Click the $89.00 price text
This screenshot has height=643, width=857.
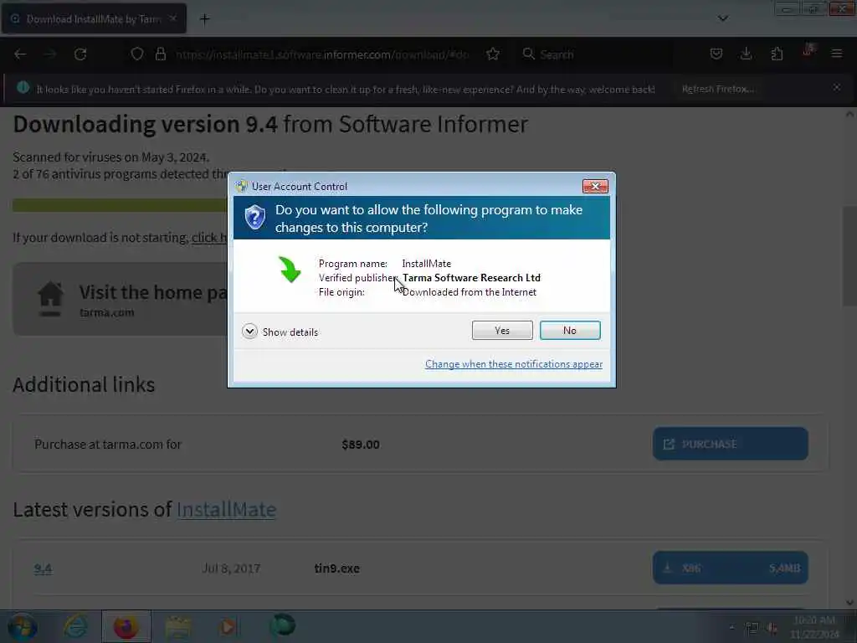361,445
